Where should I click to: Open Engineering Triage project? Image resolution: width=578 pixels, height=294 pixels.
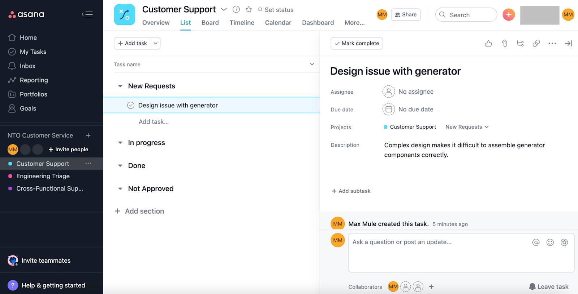(x=43, y=176)
